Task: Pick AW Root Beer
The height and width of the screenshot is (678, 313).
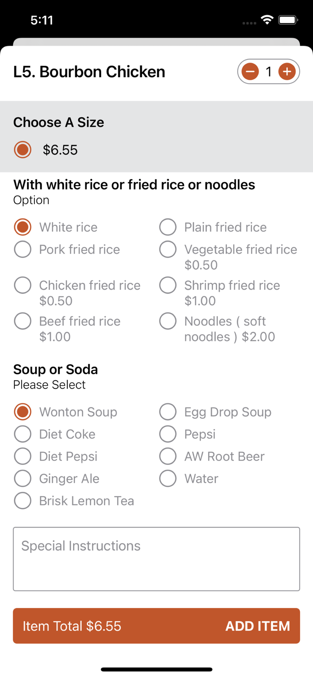Action: pos(168,456)
